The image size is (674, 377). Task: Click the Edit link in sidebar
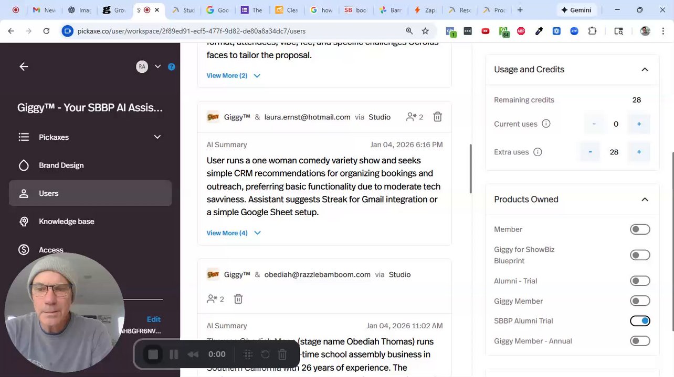(x=154, y=319)
